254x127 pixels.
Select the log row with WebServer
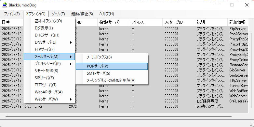(x=124, y=96)
